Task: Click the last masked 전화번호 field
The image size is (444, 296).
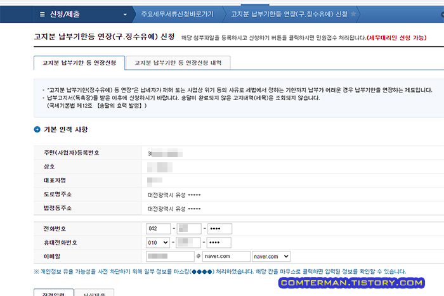Action: 219,229
